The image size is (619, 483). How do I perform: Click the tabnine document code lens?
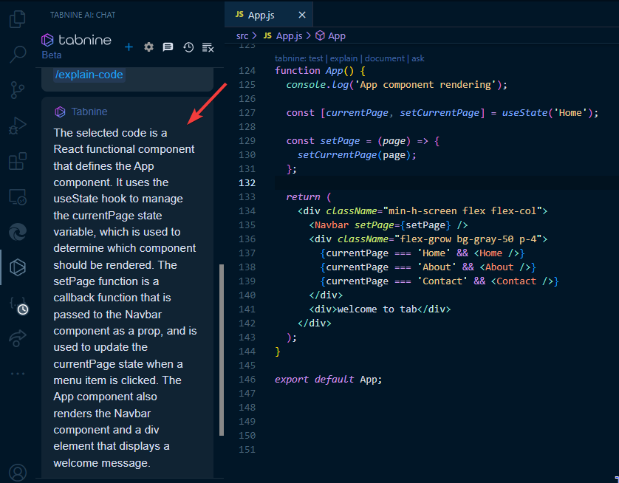click(385, 58)
